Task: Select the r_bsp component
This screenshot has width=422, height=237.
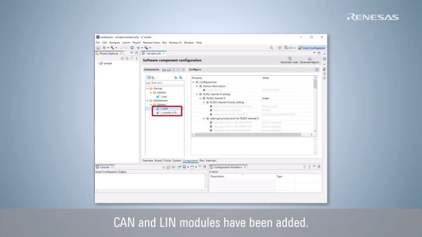Action: [x=164, y=97]
